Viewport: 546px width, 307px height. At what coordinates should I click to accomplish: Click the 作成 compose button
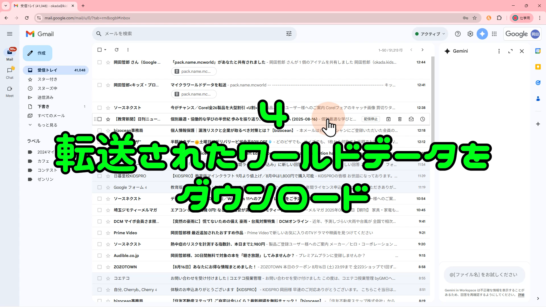click(x=38, y=53)
